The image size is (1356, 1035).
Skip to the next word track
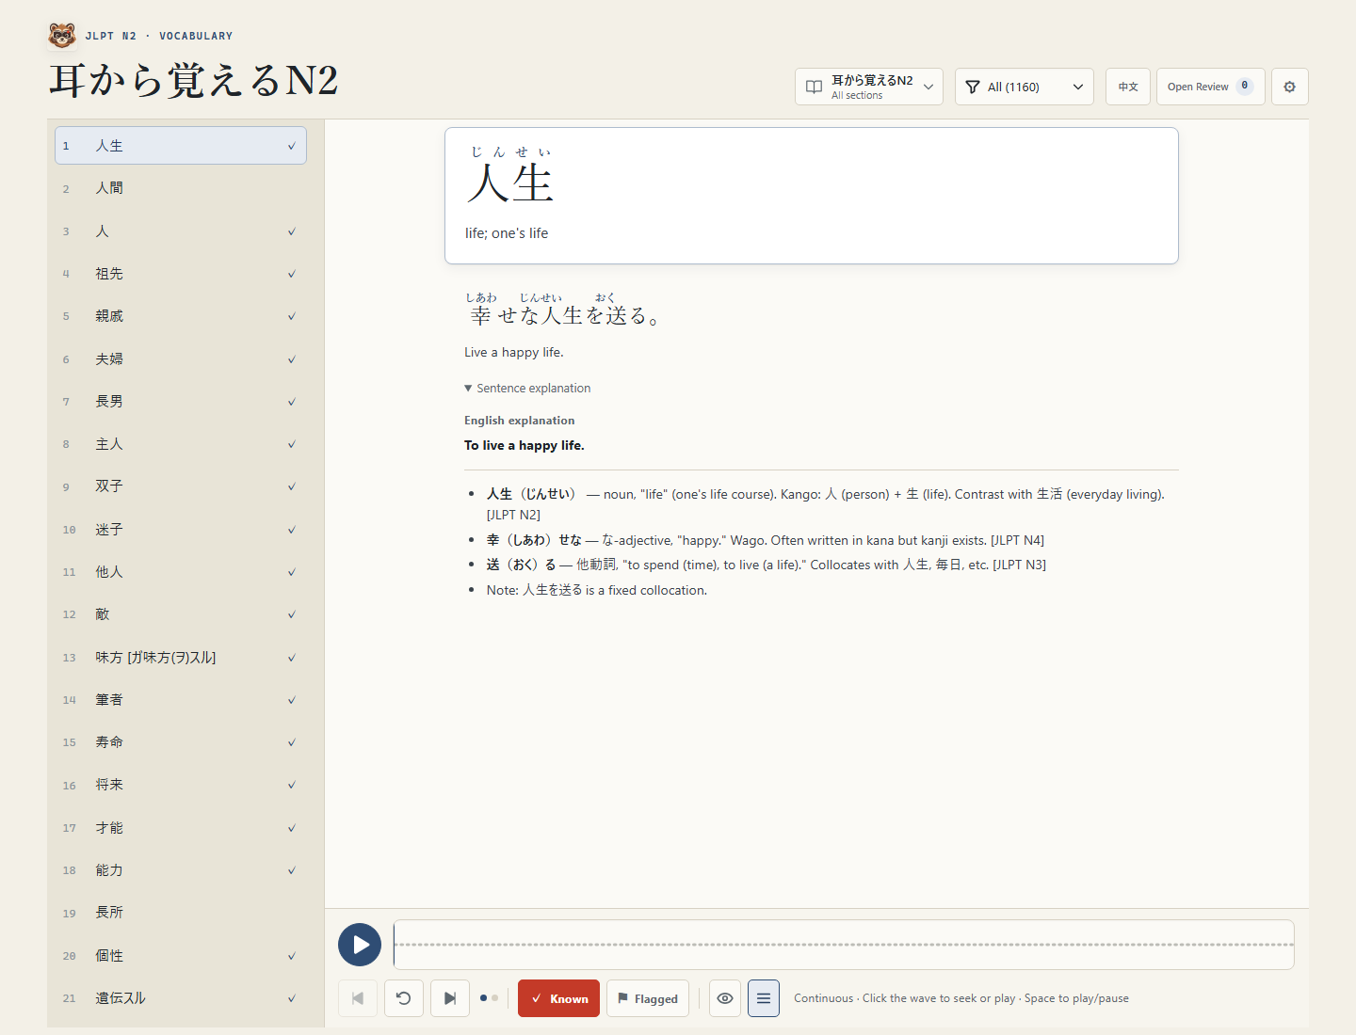(x=450, y=998)
